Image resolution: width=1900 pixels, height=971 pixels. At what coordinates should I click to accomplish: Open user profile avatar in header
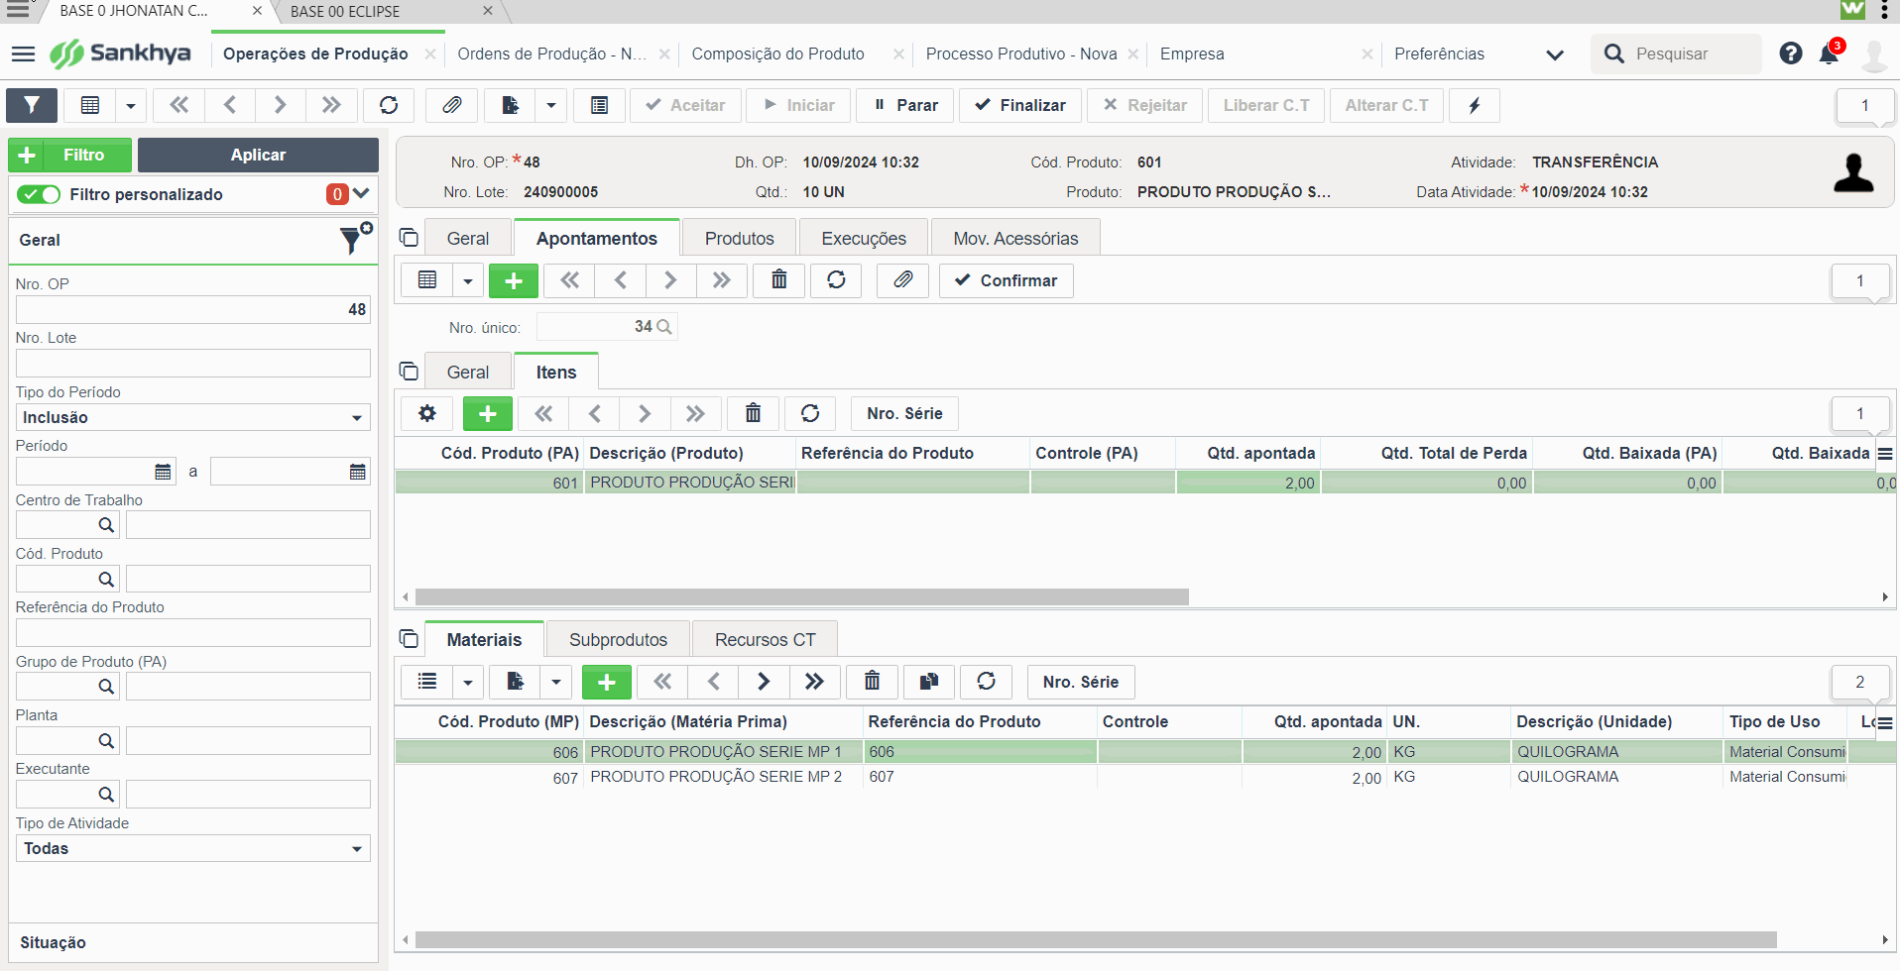coord(1873,54)
